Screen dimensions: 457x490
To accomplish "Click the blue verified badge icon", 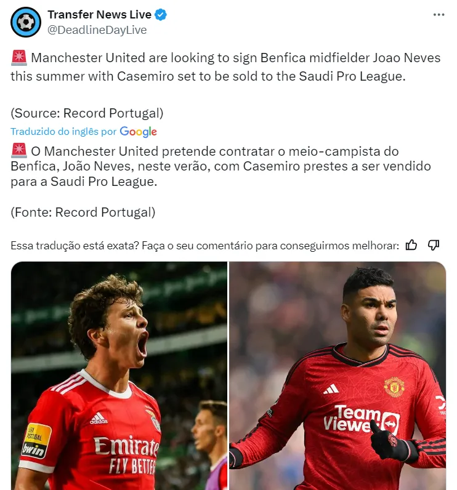I will click(x=161, y=15).
